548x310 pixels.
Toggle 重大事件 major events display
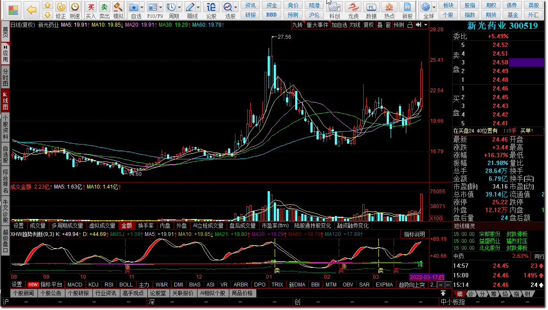click(317, 25)
